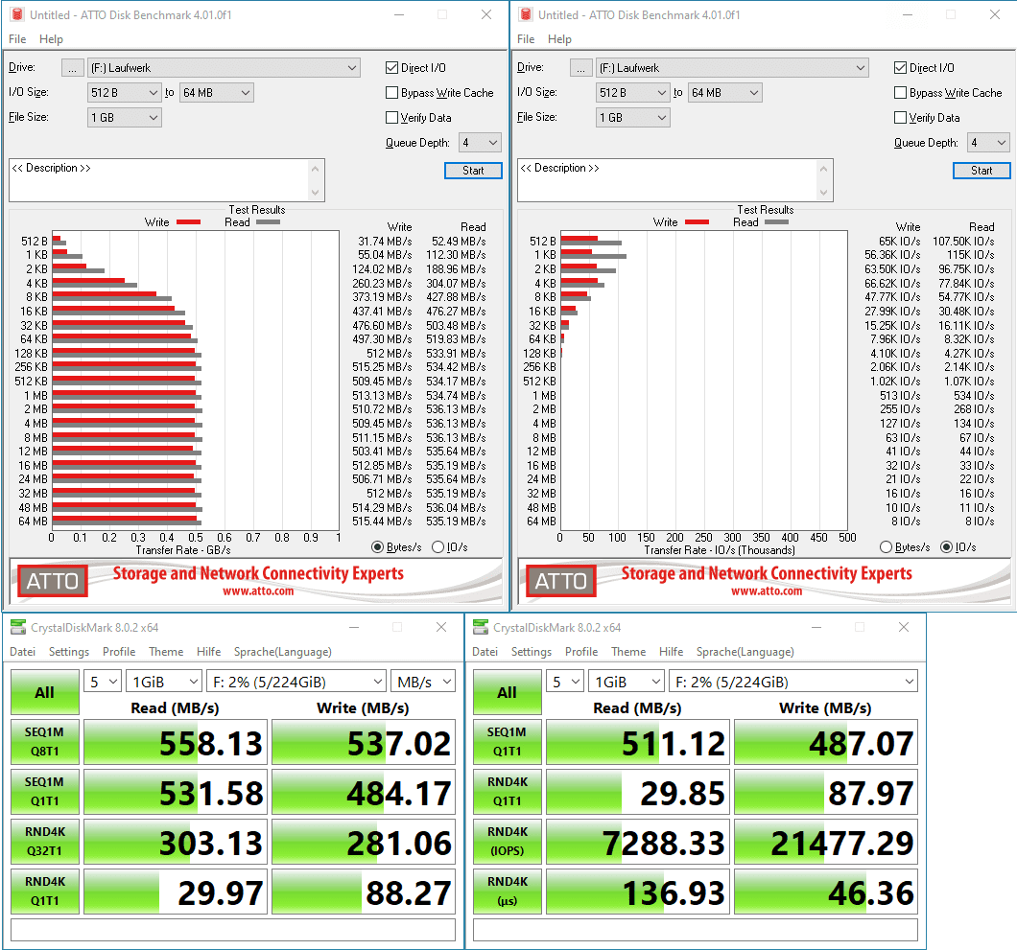
Task: Click the ATTO app icon in left window title bar
Action: click(17, 14)
